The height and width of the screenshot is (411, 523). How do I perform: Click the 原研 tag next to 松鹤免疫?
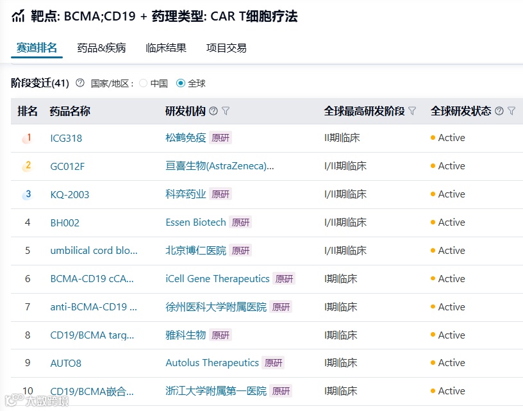click(x=220, y=138)
